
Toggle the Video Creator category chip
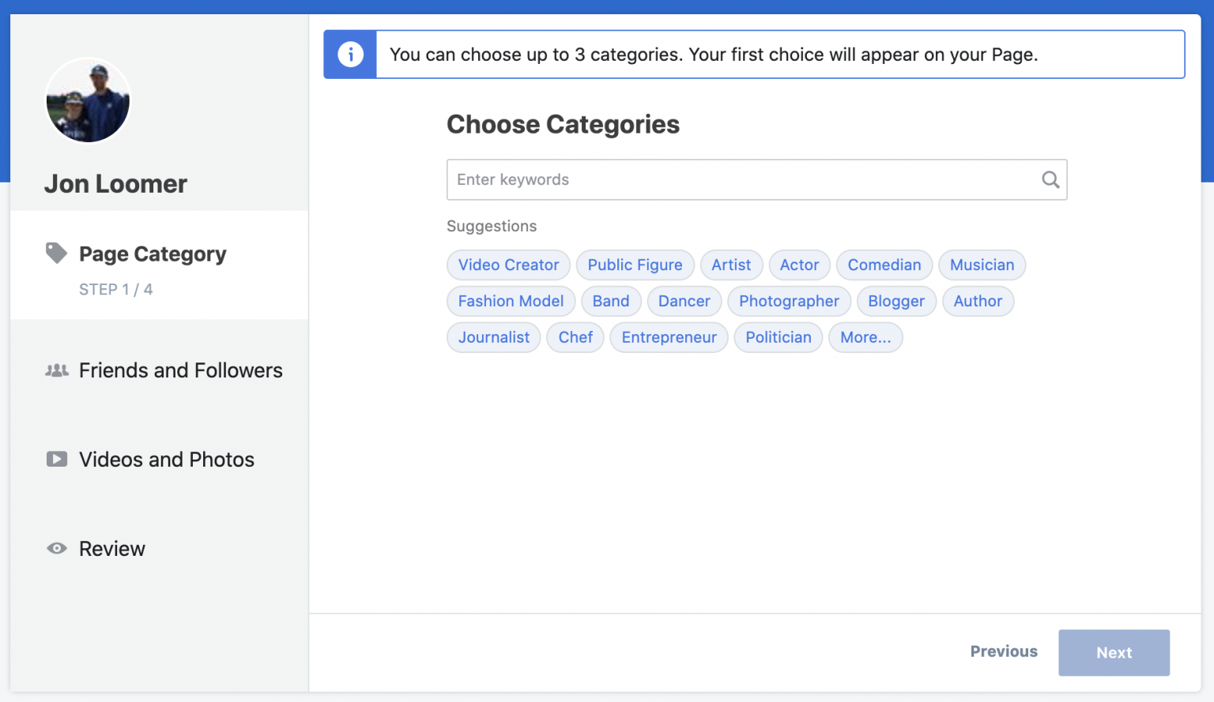508,265
